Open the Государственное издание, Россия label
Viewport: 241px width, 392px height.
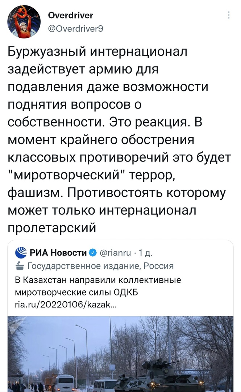100,266
